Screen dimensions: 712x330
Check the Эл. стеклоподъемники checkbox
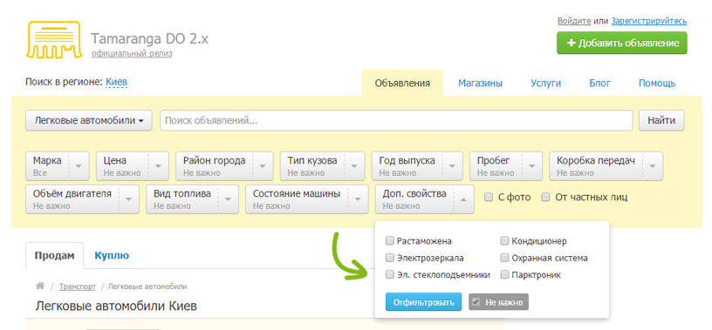tap(390, 274)
